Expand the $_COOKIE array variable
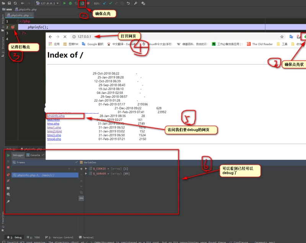 click(x=86, y=169)
